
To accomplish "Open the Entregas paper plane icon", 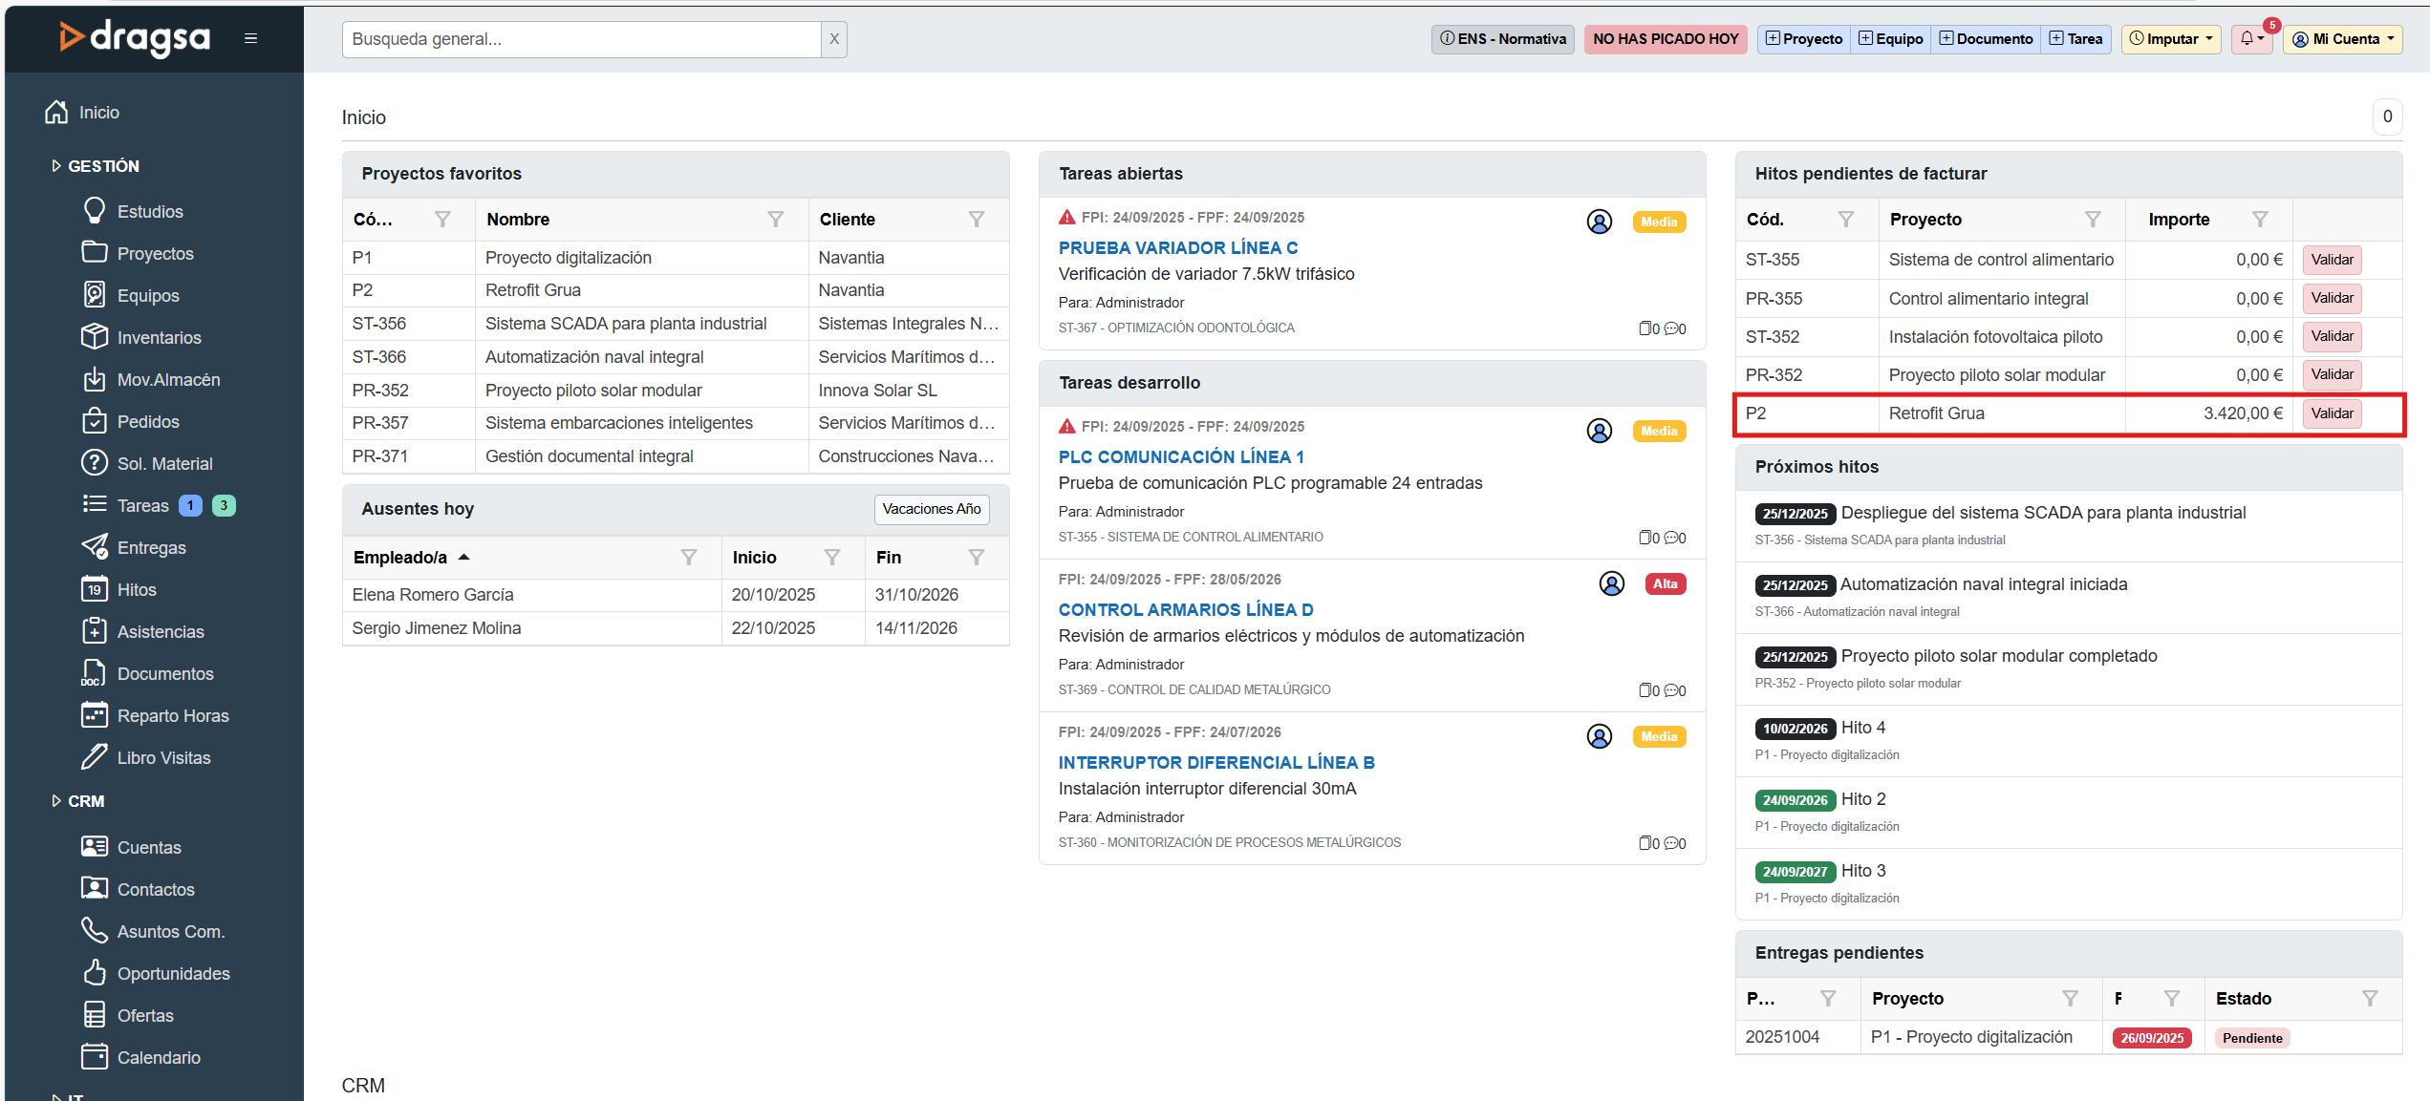I will (94, 547).
